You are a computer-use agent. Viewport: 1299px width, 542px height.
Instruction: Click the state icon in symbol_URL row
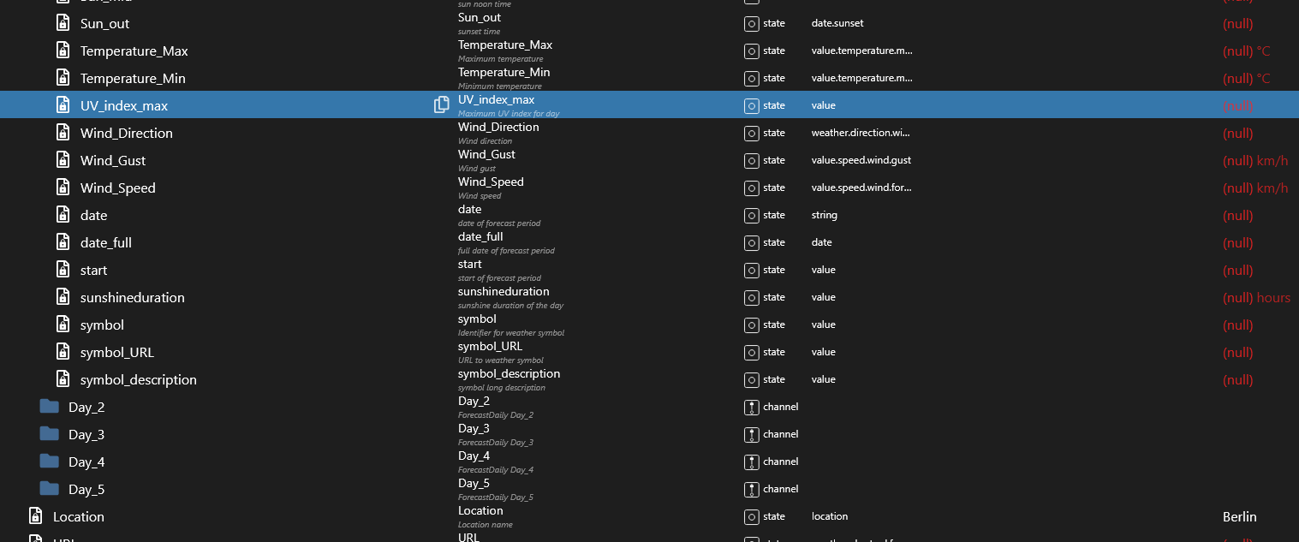pyautogui.click(x=751, y=352)
